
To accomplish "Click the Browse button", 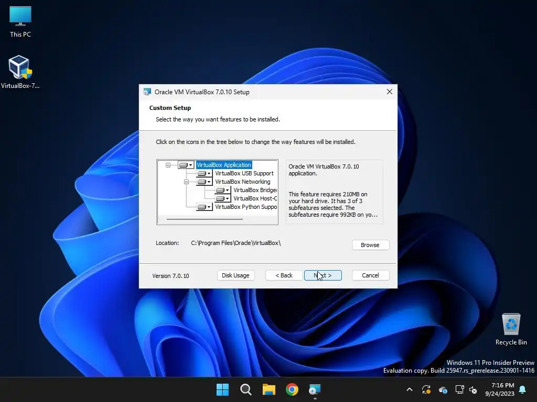I will (370, 245).
